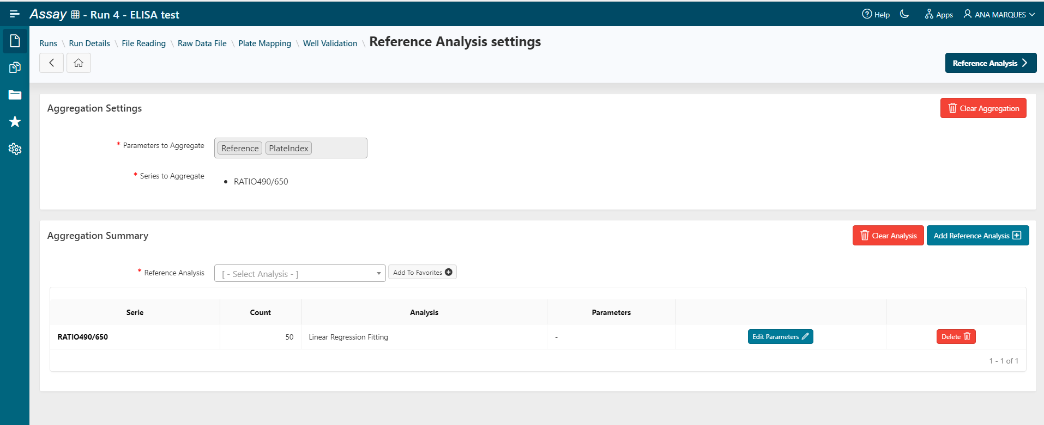The width and height of the screenshot is (1044, 425).
Task: Click Edit Parameters for RATIO490/650
Action: coord(780,337)
